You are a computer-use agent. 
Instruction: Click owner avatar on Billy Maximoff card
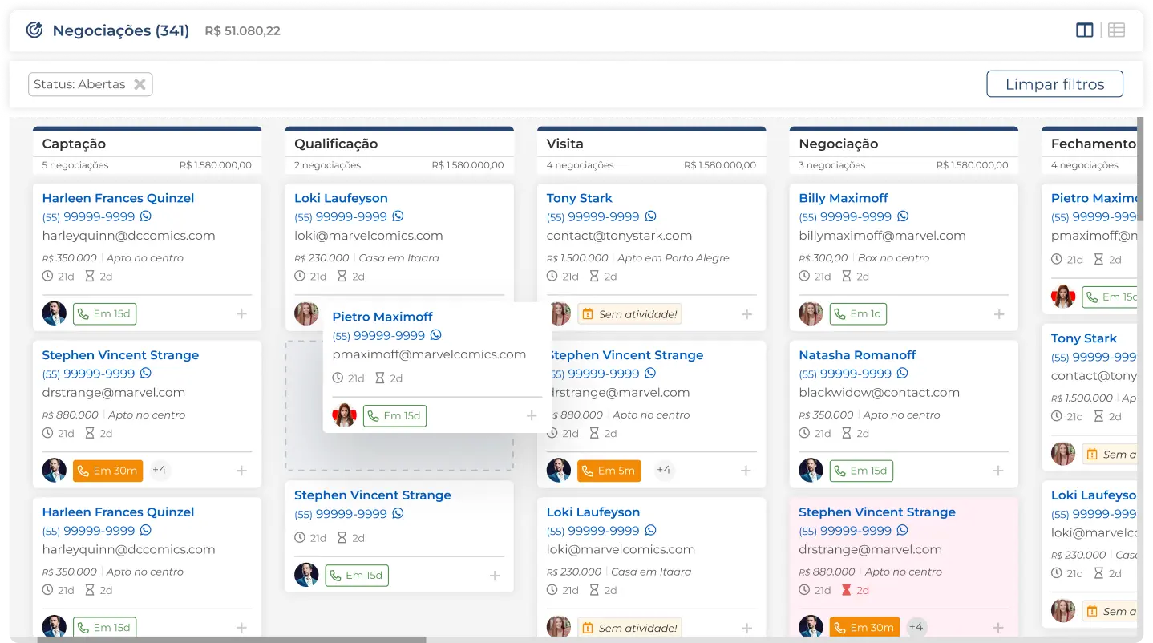[811, 314]
